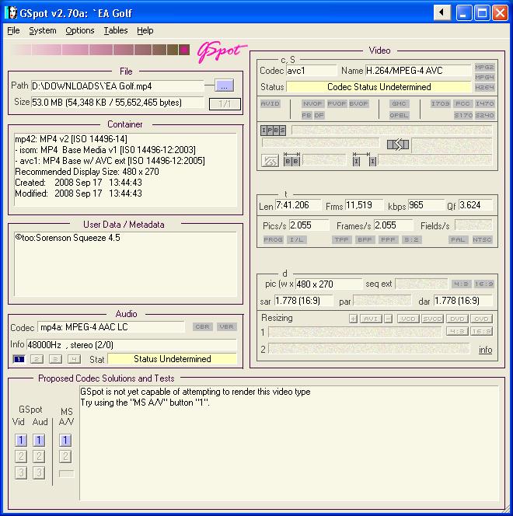Click the DF indicator
The width and height of the screenshot is (513, 516).
[319, 115]
